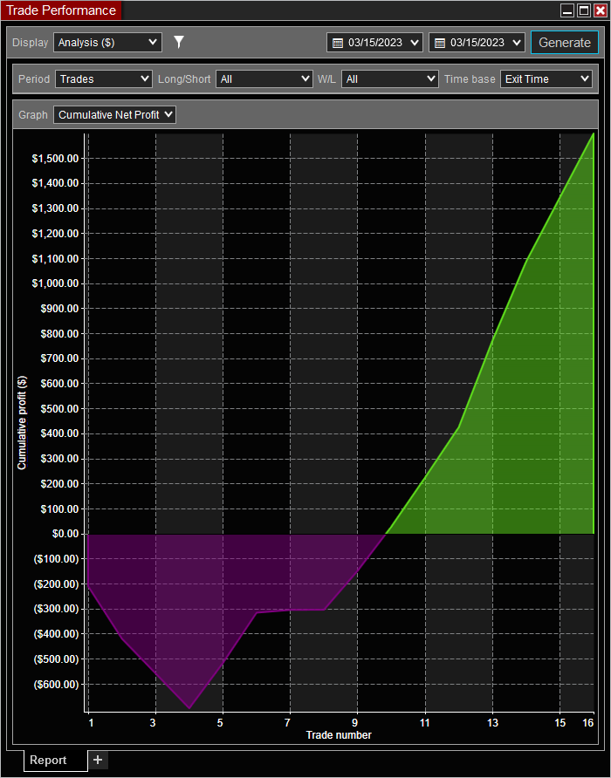
Task: Click the Generate button
Action: click(565, 43)
